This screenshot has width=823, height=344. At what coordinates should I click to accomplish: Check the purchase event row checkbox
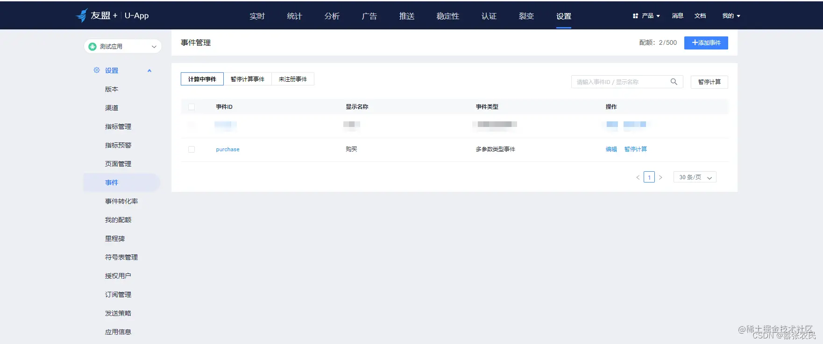pyautogui.click(x=192, y=149)
